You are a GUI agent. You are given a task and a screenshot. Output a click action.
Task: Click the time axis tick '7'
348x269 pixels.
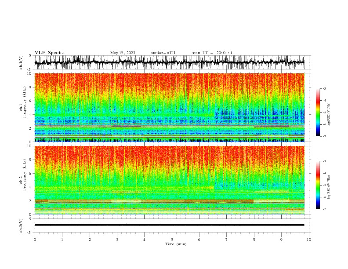point(227,240)
